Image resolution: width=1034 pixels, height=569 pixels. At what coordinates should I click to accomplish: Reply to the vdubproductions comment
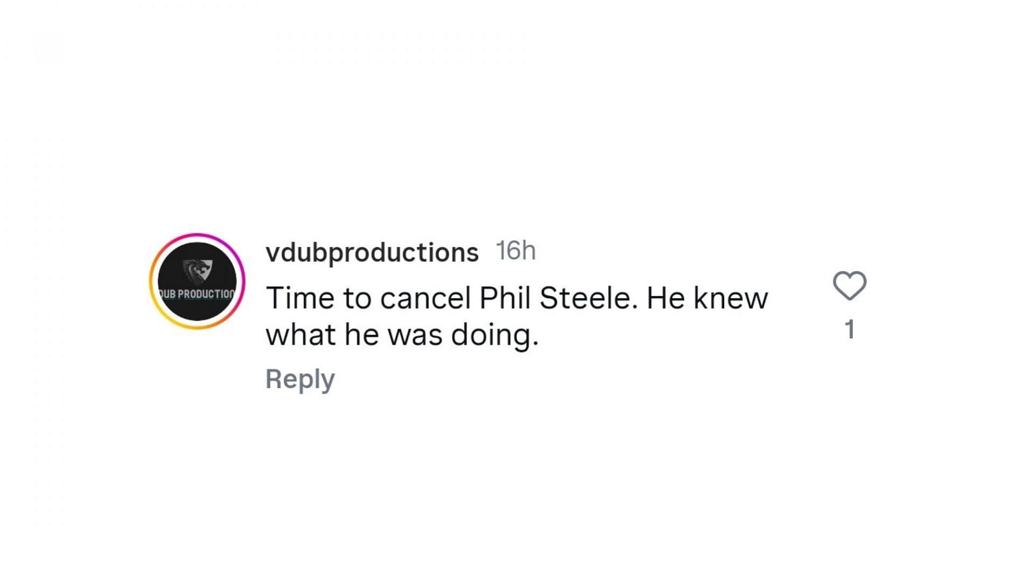pos(300,380)
